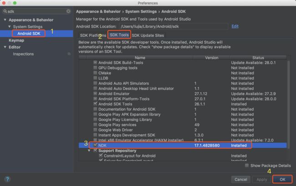Uncheck Android SDK Tools checkbox
Screen dimensions: 296x186
95,104
